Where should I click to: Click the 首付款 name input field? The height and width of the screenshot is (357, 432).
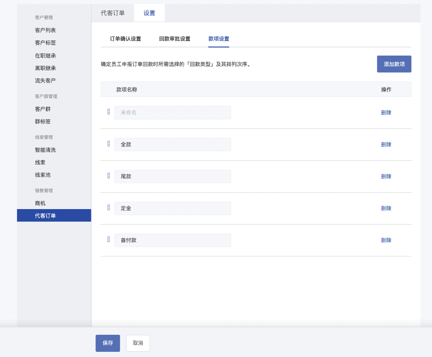173,240
